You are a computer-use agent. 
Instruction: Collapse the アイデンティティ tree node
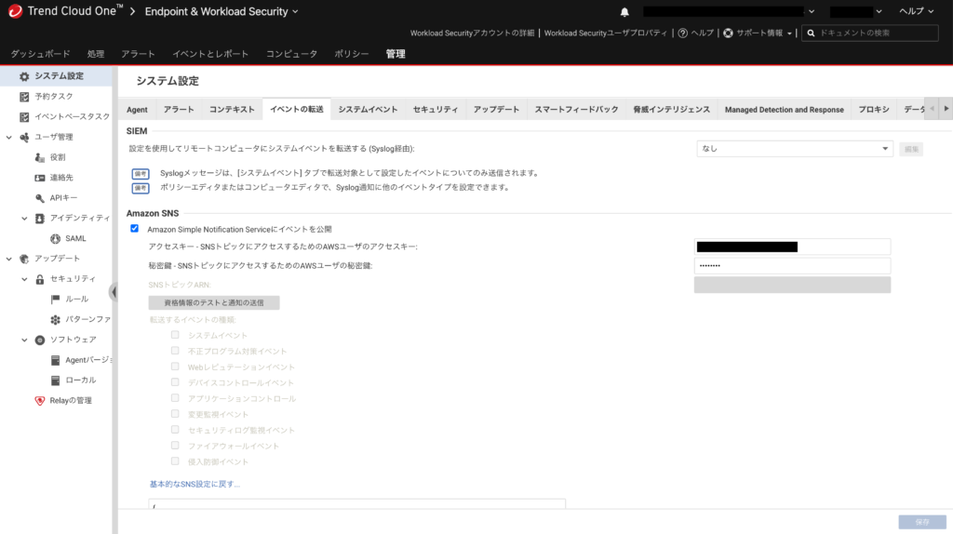click(24, 218)
